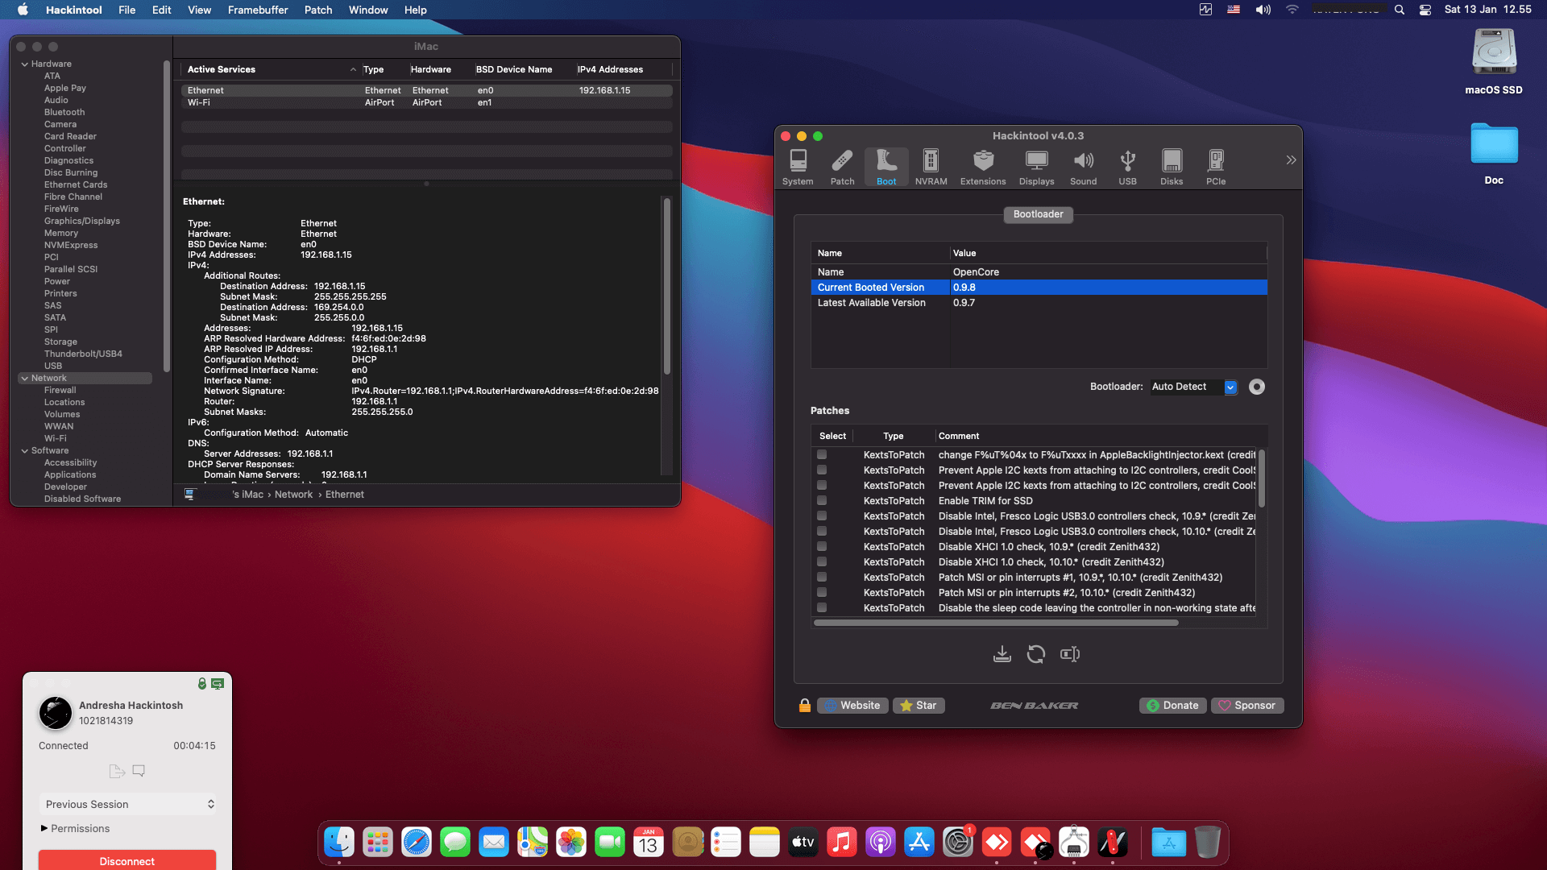This screenshot has width=1547, height=870.
Task: Click the Website button
Action: coord(852,706)
